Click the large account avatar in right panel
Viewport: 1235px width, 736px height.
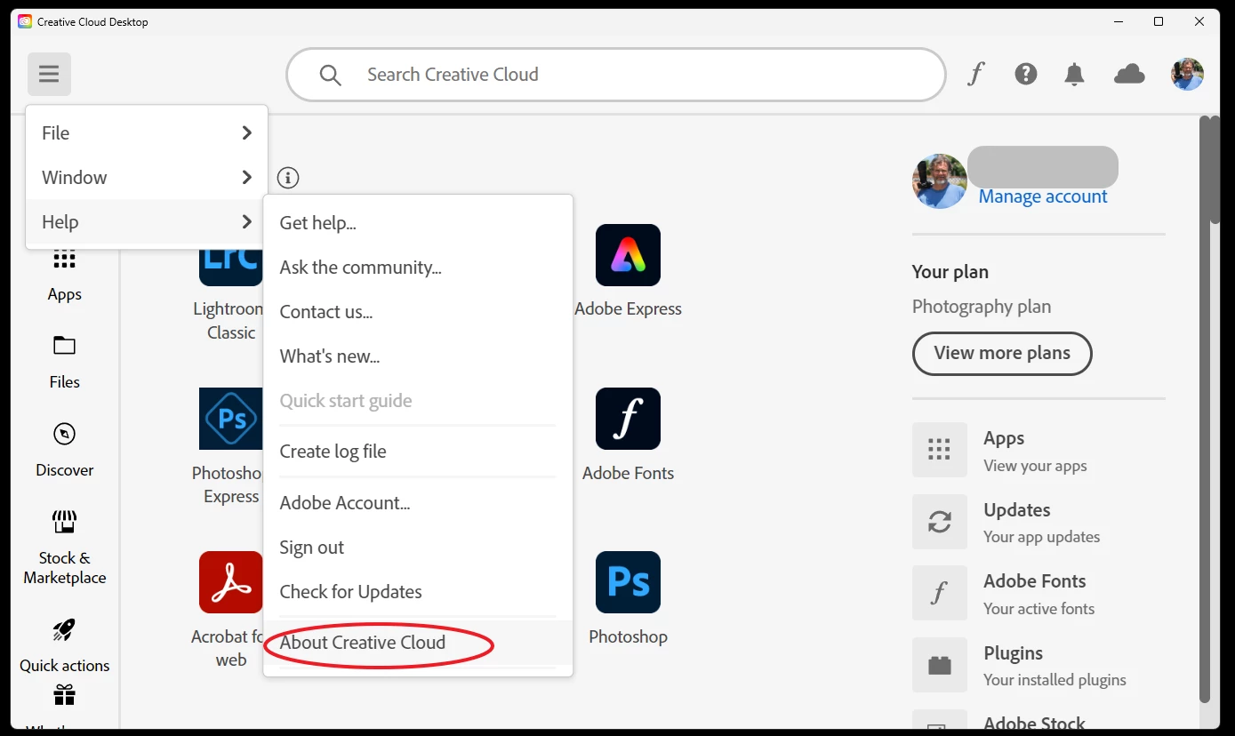click(940, 181)
